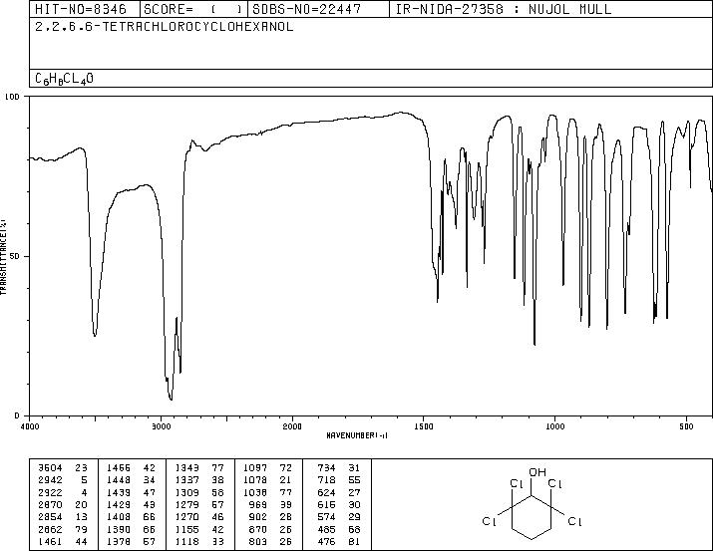Screen dimensions: 713x551
Task: Click the HIT-NO=8346 header cell
Action: click(85, 9)
